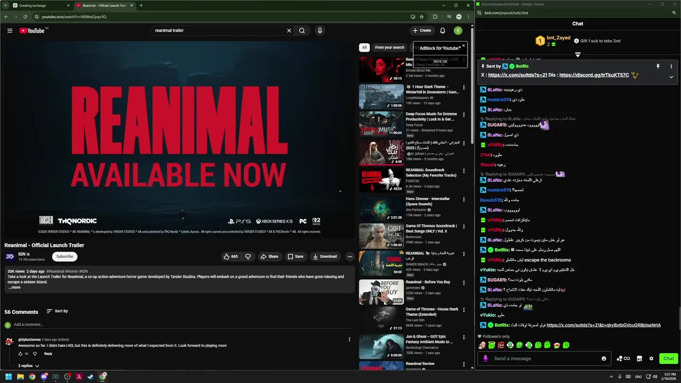Show hidden system tray icons
Viewport: 681px width, 383px height.
(611, 377)
